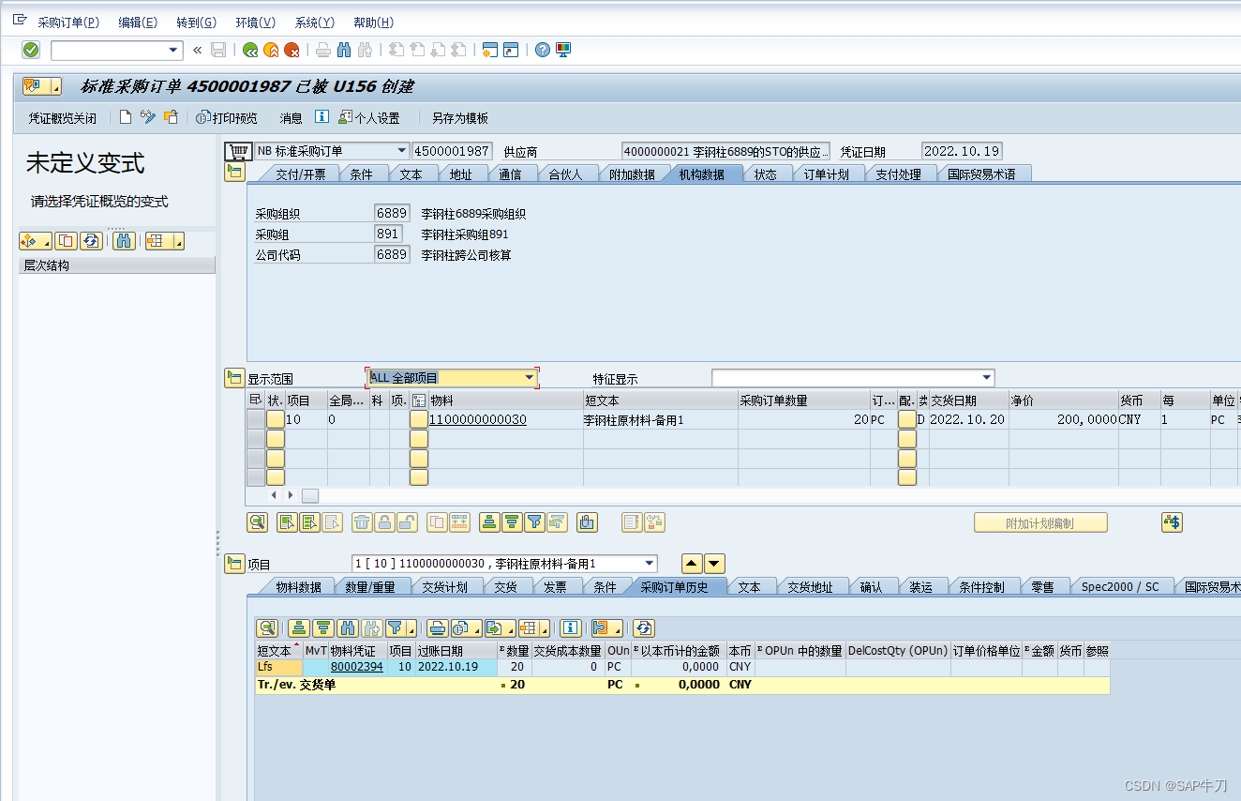Click the Find binoculars icon in document overview panel
Viewport: 1241px width, 801px height.
pyautogui.click(x=124, y=241)
